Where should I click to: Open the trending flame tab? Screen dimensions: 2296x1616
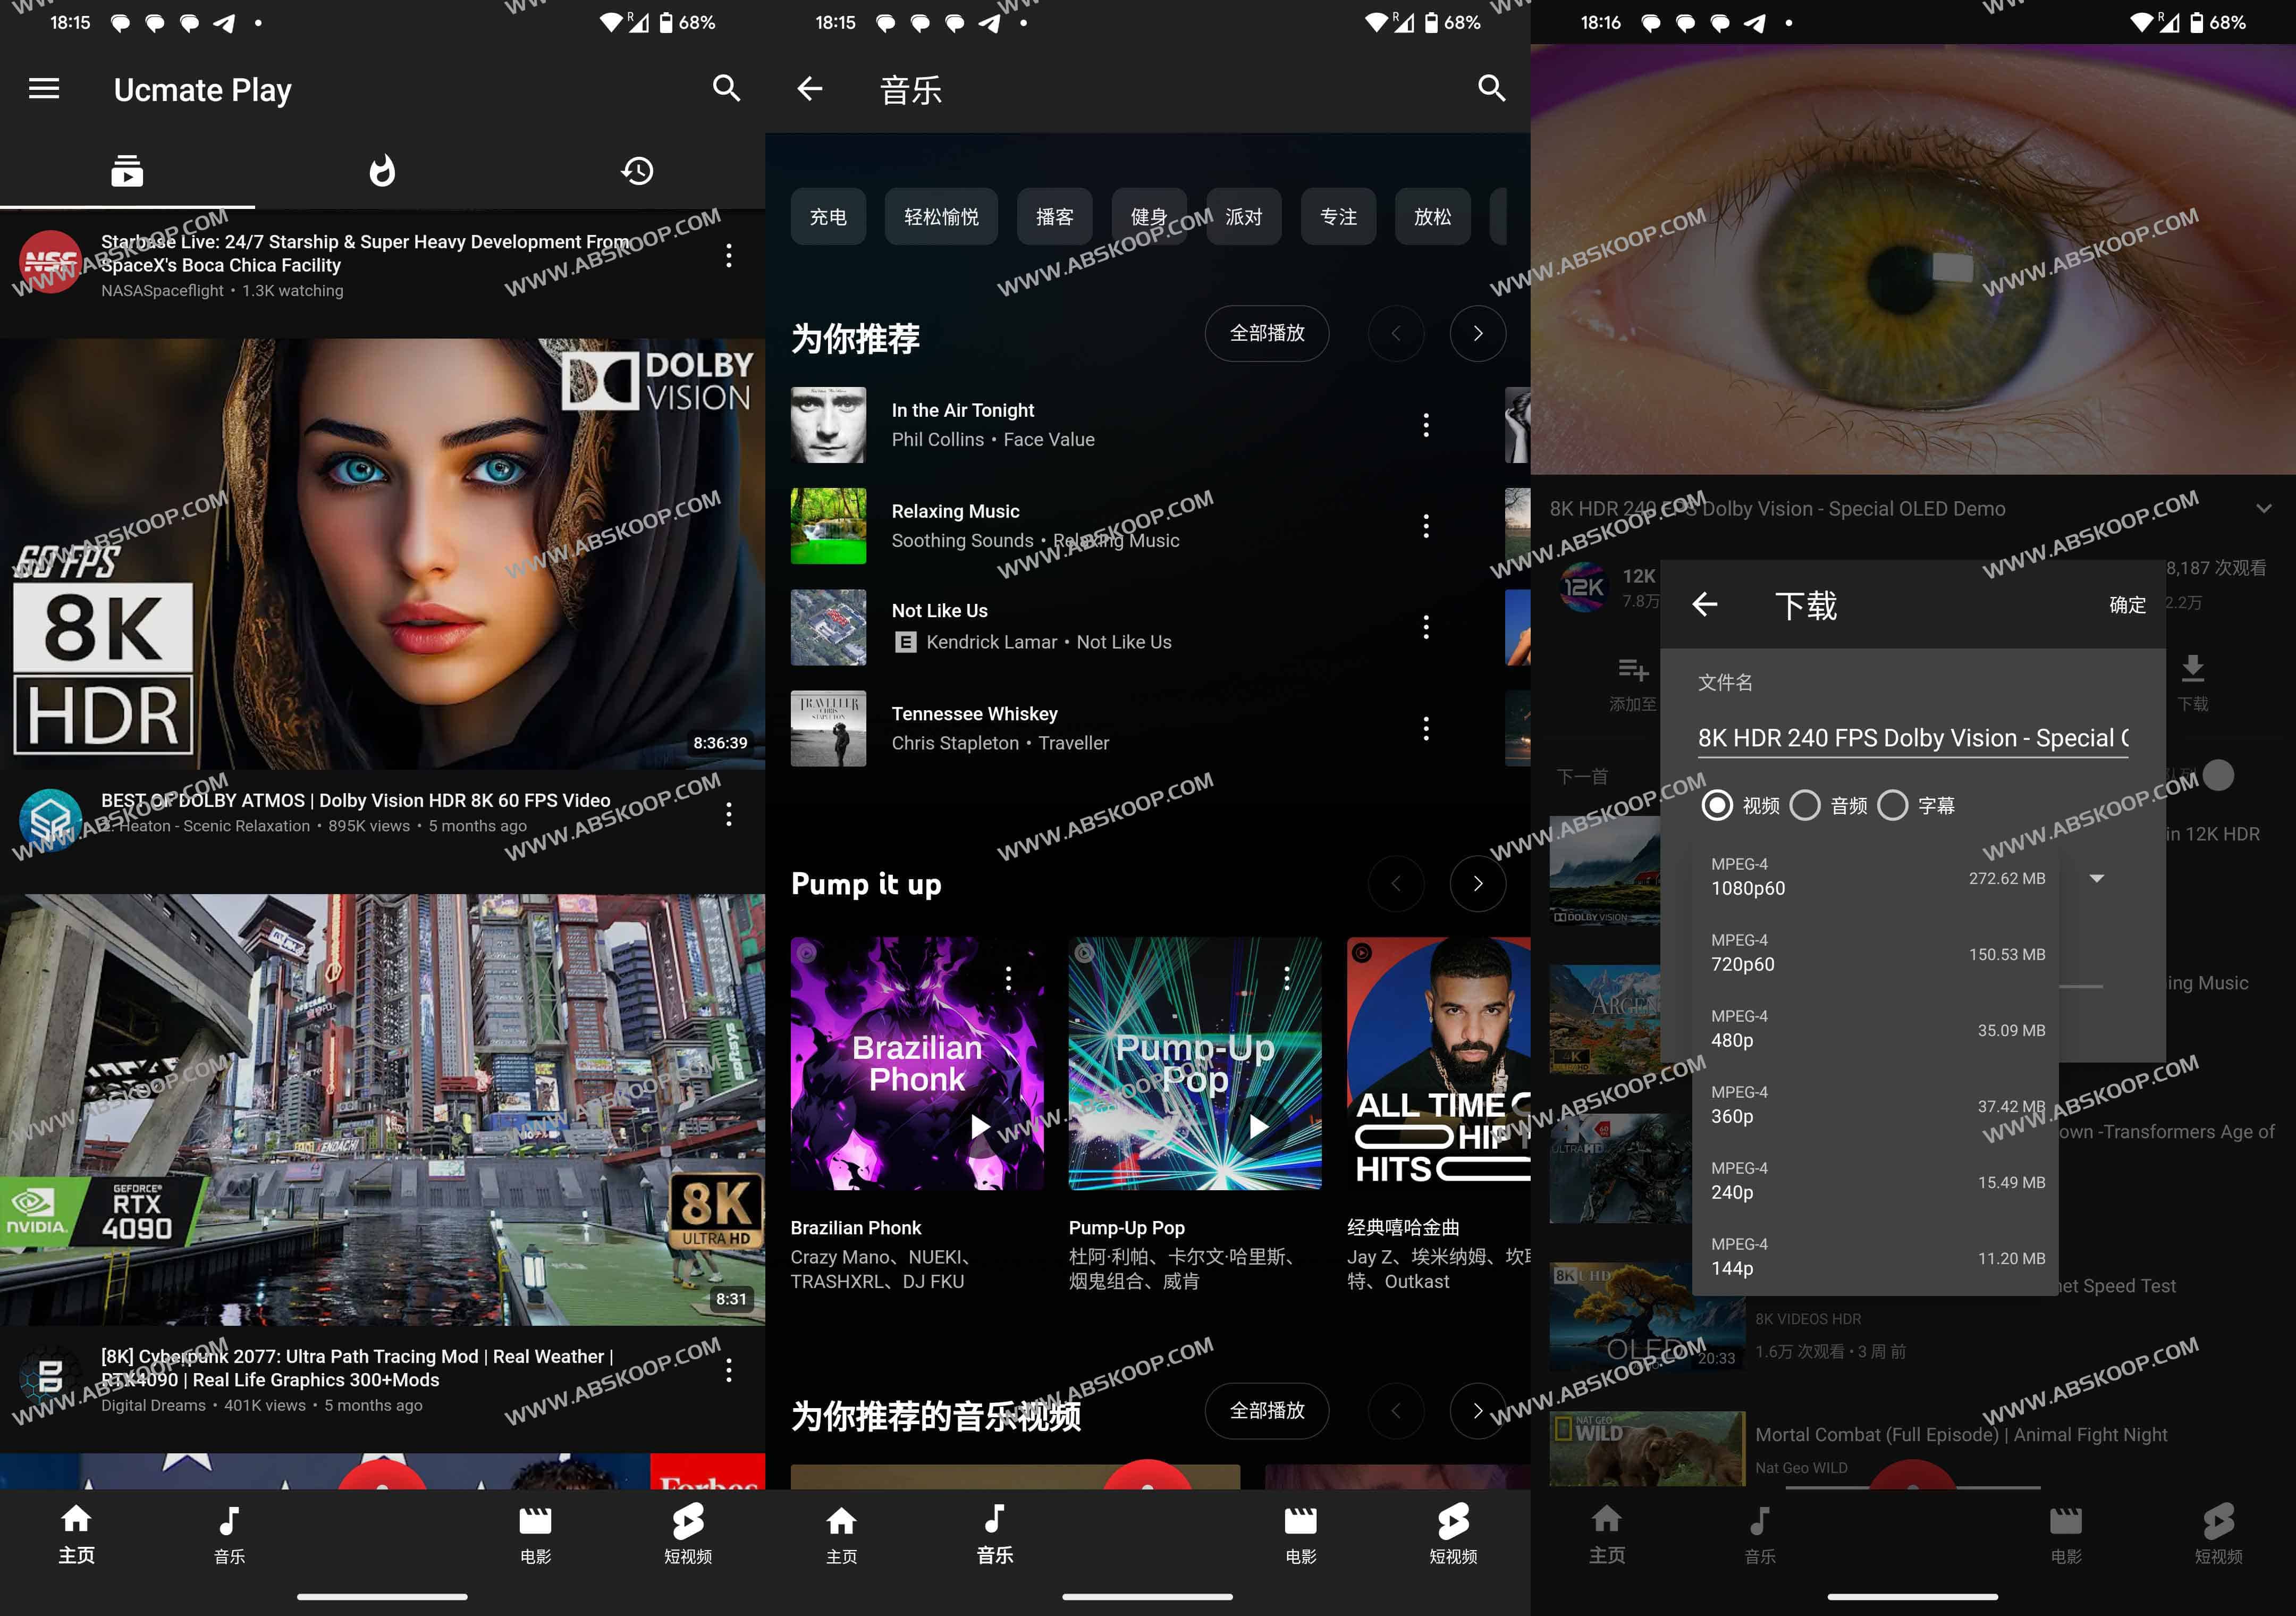click(382, 171)
